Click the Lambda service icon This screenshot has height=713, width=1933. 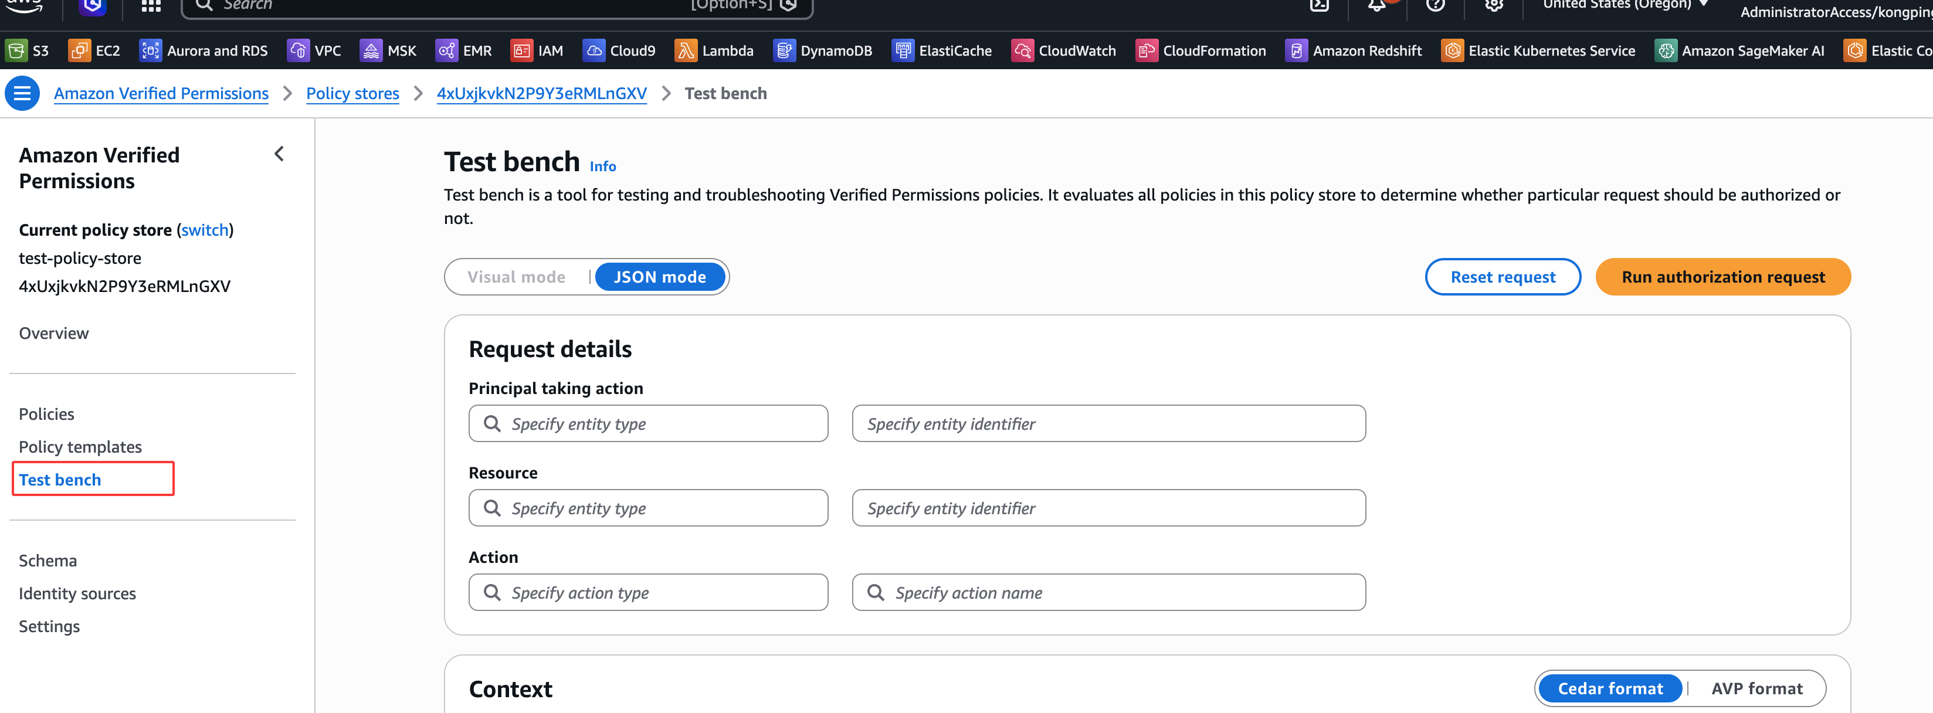(x=685, y=50)
